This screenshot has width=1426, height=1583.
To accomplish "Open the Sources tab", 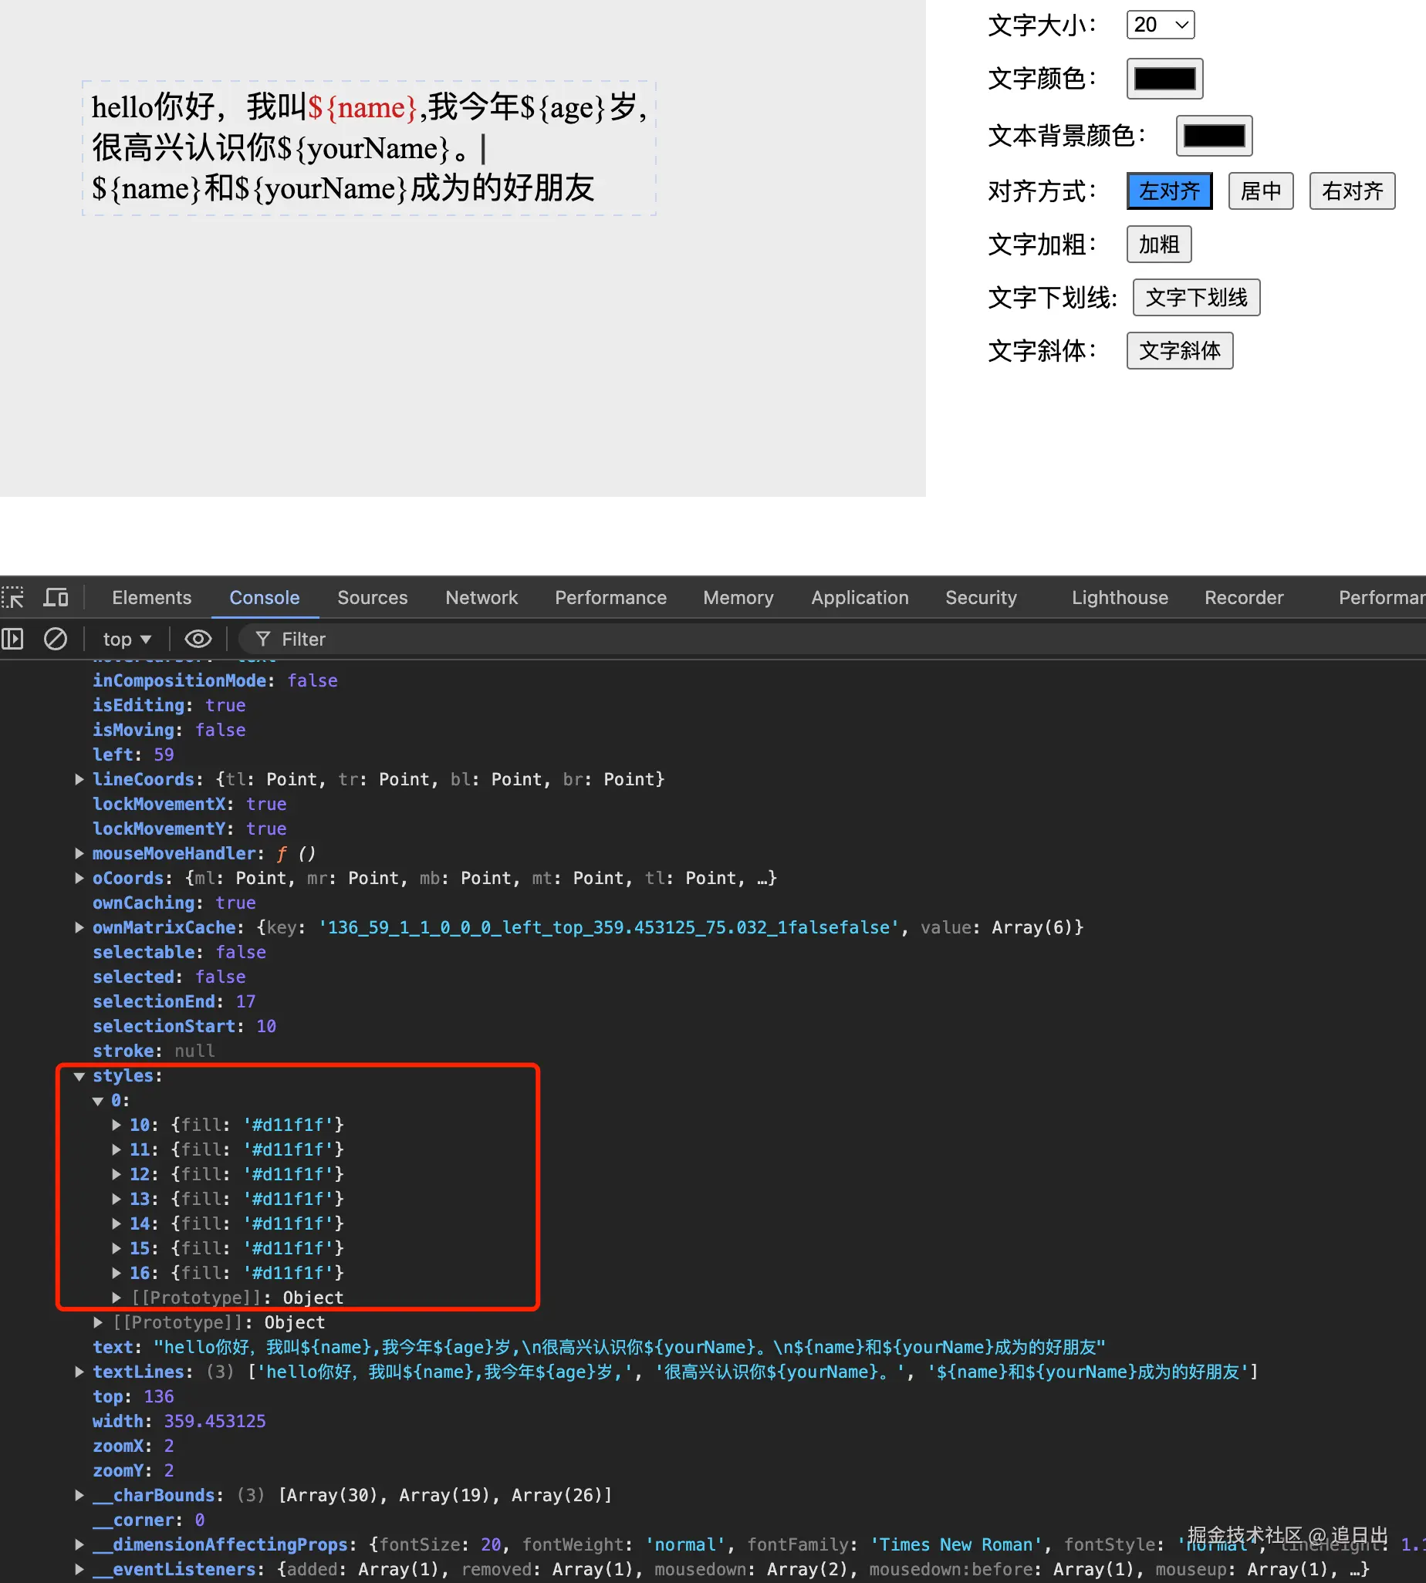I will [372, 598].
